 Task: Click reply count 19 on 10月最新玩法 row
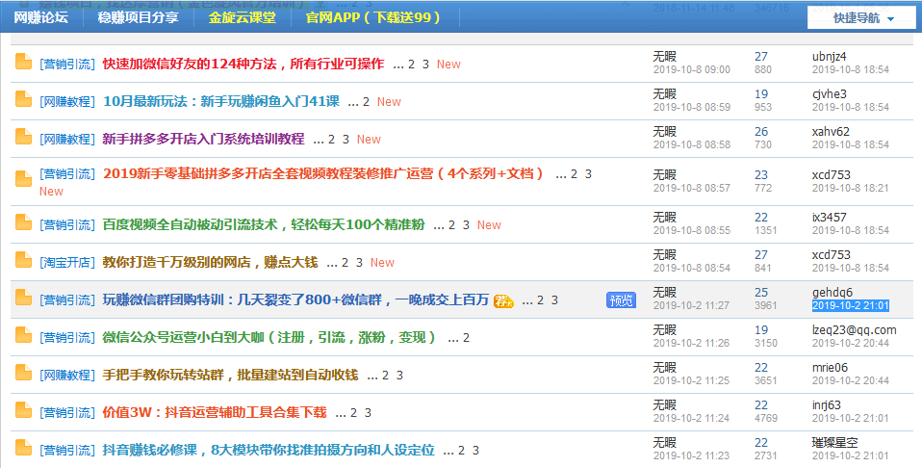click(761, 94)
